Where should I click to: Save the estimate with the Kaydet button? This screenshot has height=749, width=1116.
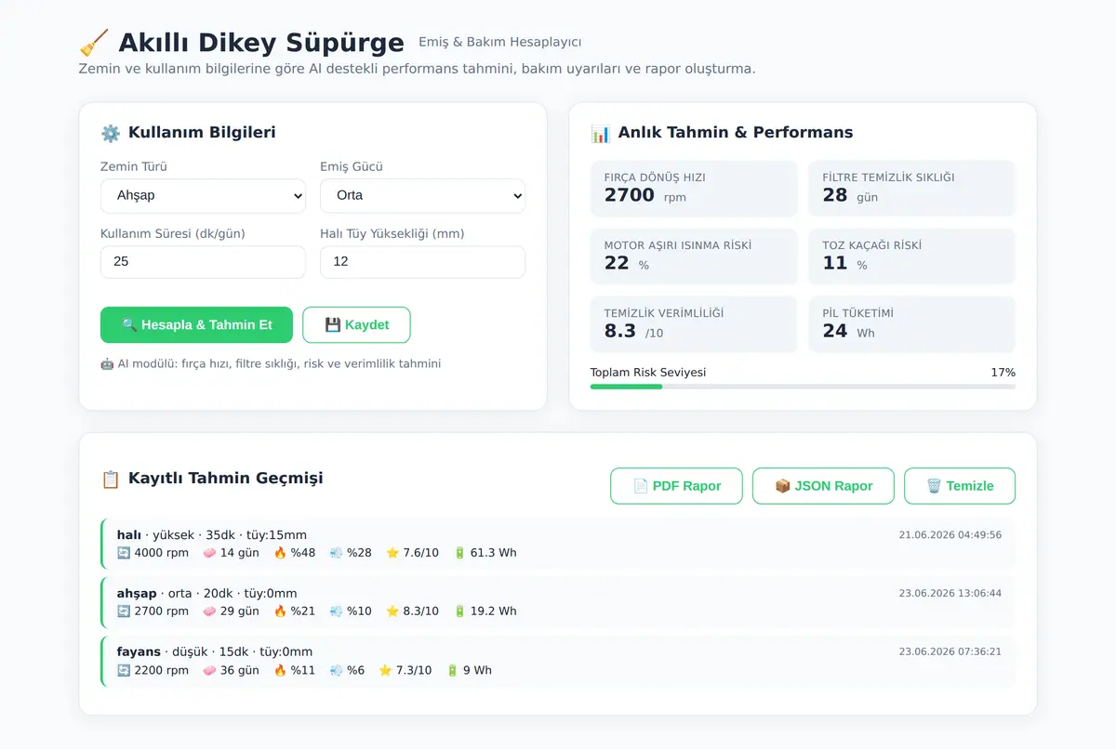[356, 325]
